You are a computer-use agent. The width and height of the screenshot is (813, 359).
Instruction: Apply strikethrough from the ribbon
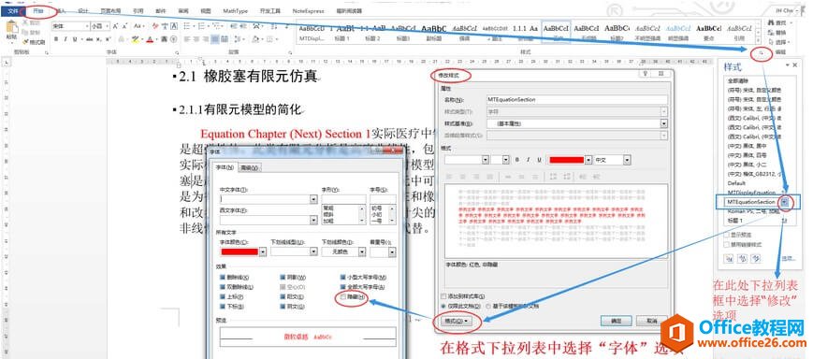click(x=89, y=39)
